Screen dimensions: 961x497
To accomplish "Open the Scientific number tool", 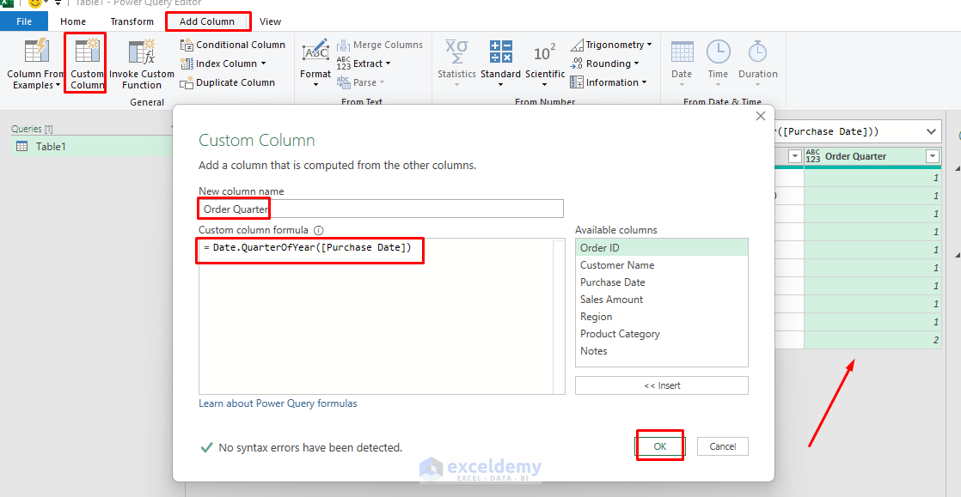I will [545, 63].
